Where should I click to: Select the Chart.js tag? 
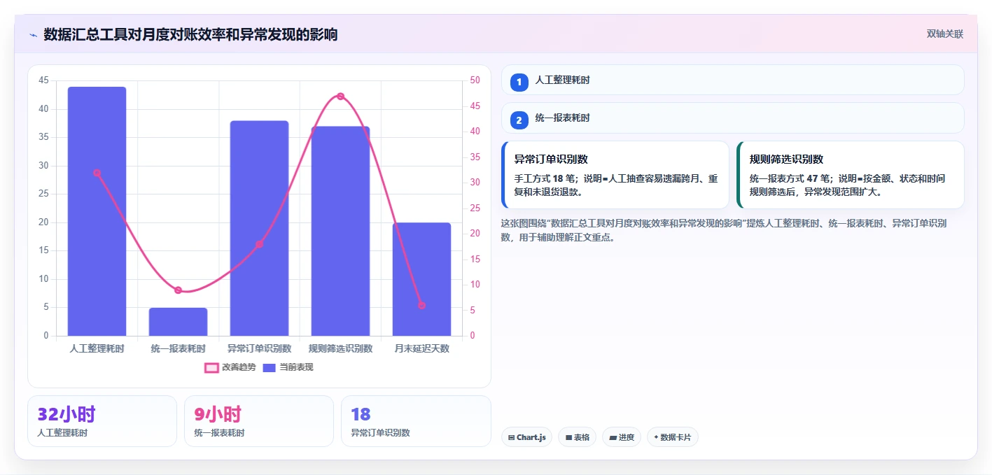click(526, 437)
